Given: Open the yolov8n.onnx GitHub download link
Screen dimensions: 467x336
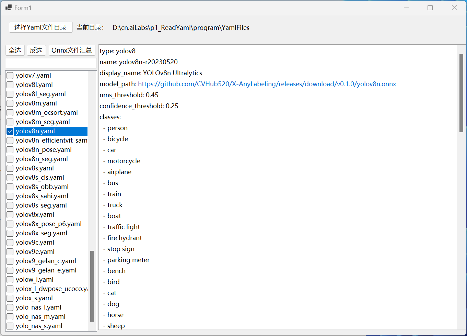Looking at the screenshot, I should click(x=267, y=84).
